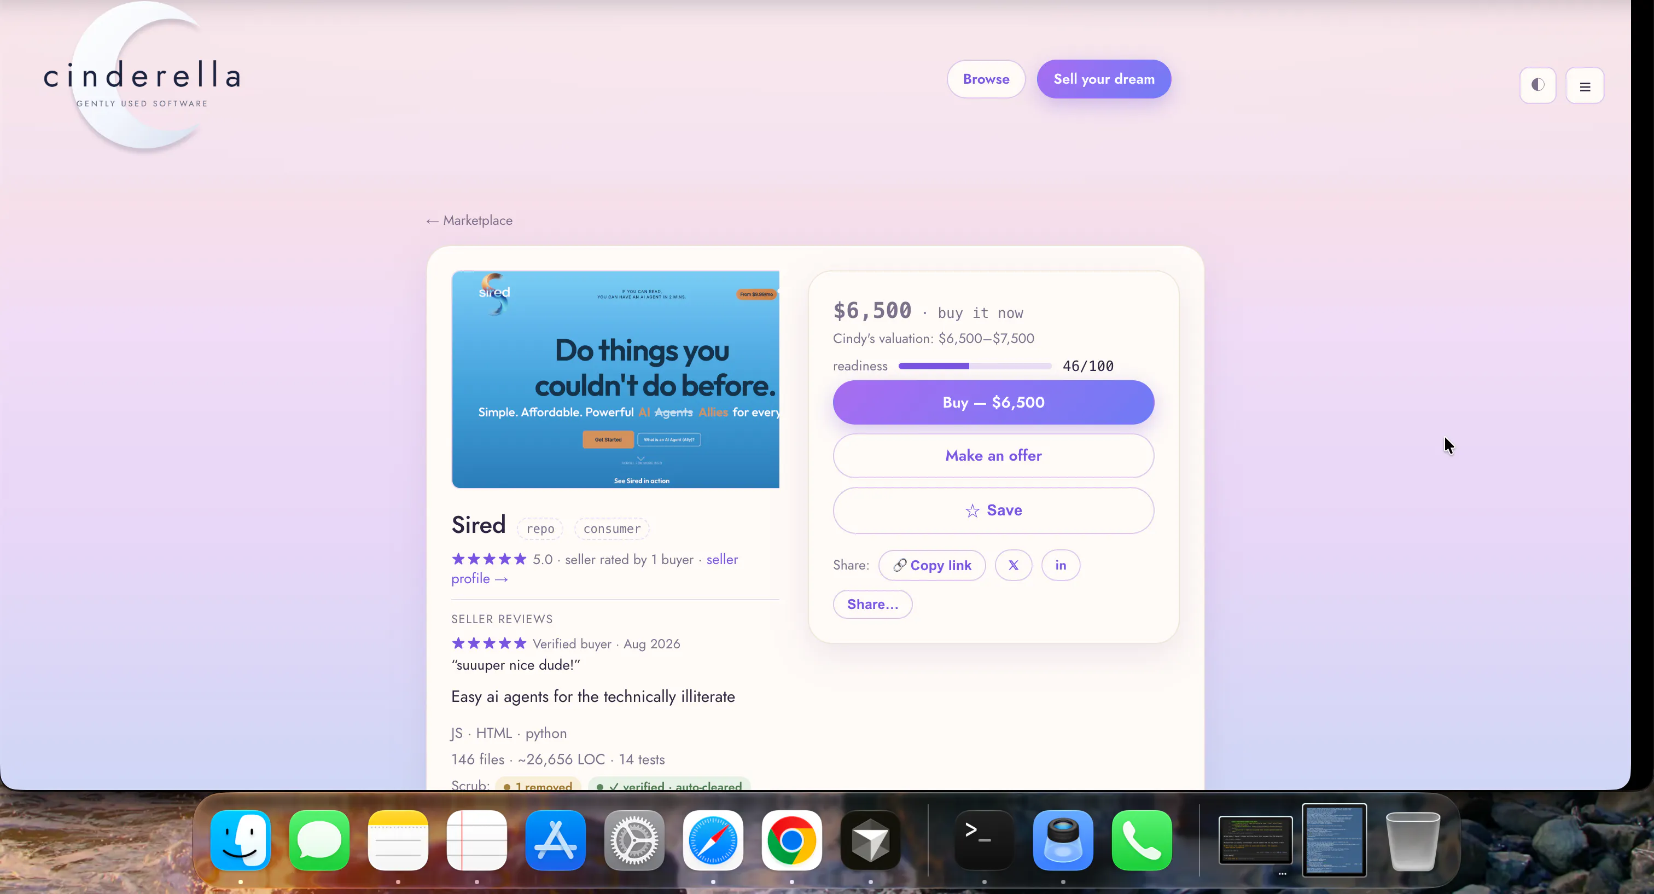Select the "1 removed" scrub badge
The height and width of the screenshot is (894, 1654).
[538, 784]
